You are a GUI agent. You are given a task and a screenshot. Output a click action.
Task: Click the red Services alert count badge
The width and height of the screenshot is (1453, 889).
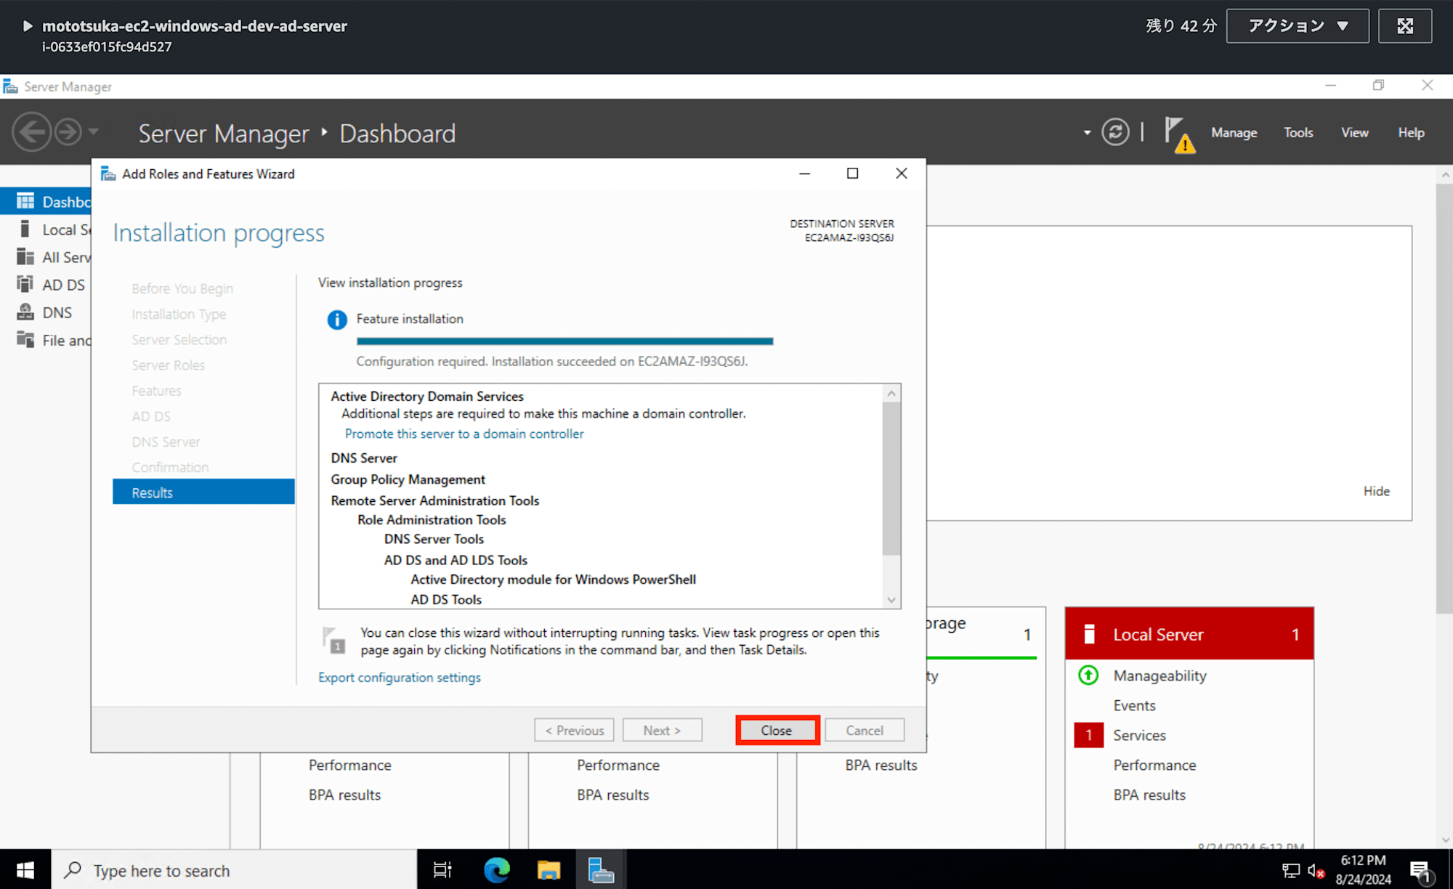coord(1088,735)
